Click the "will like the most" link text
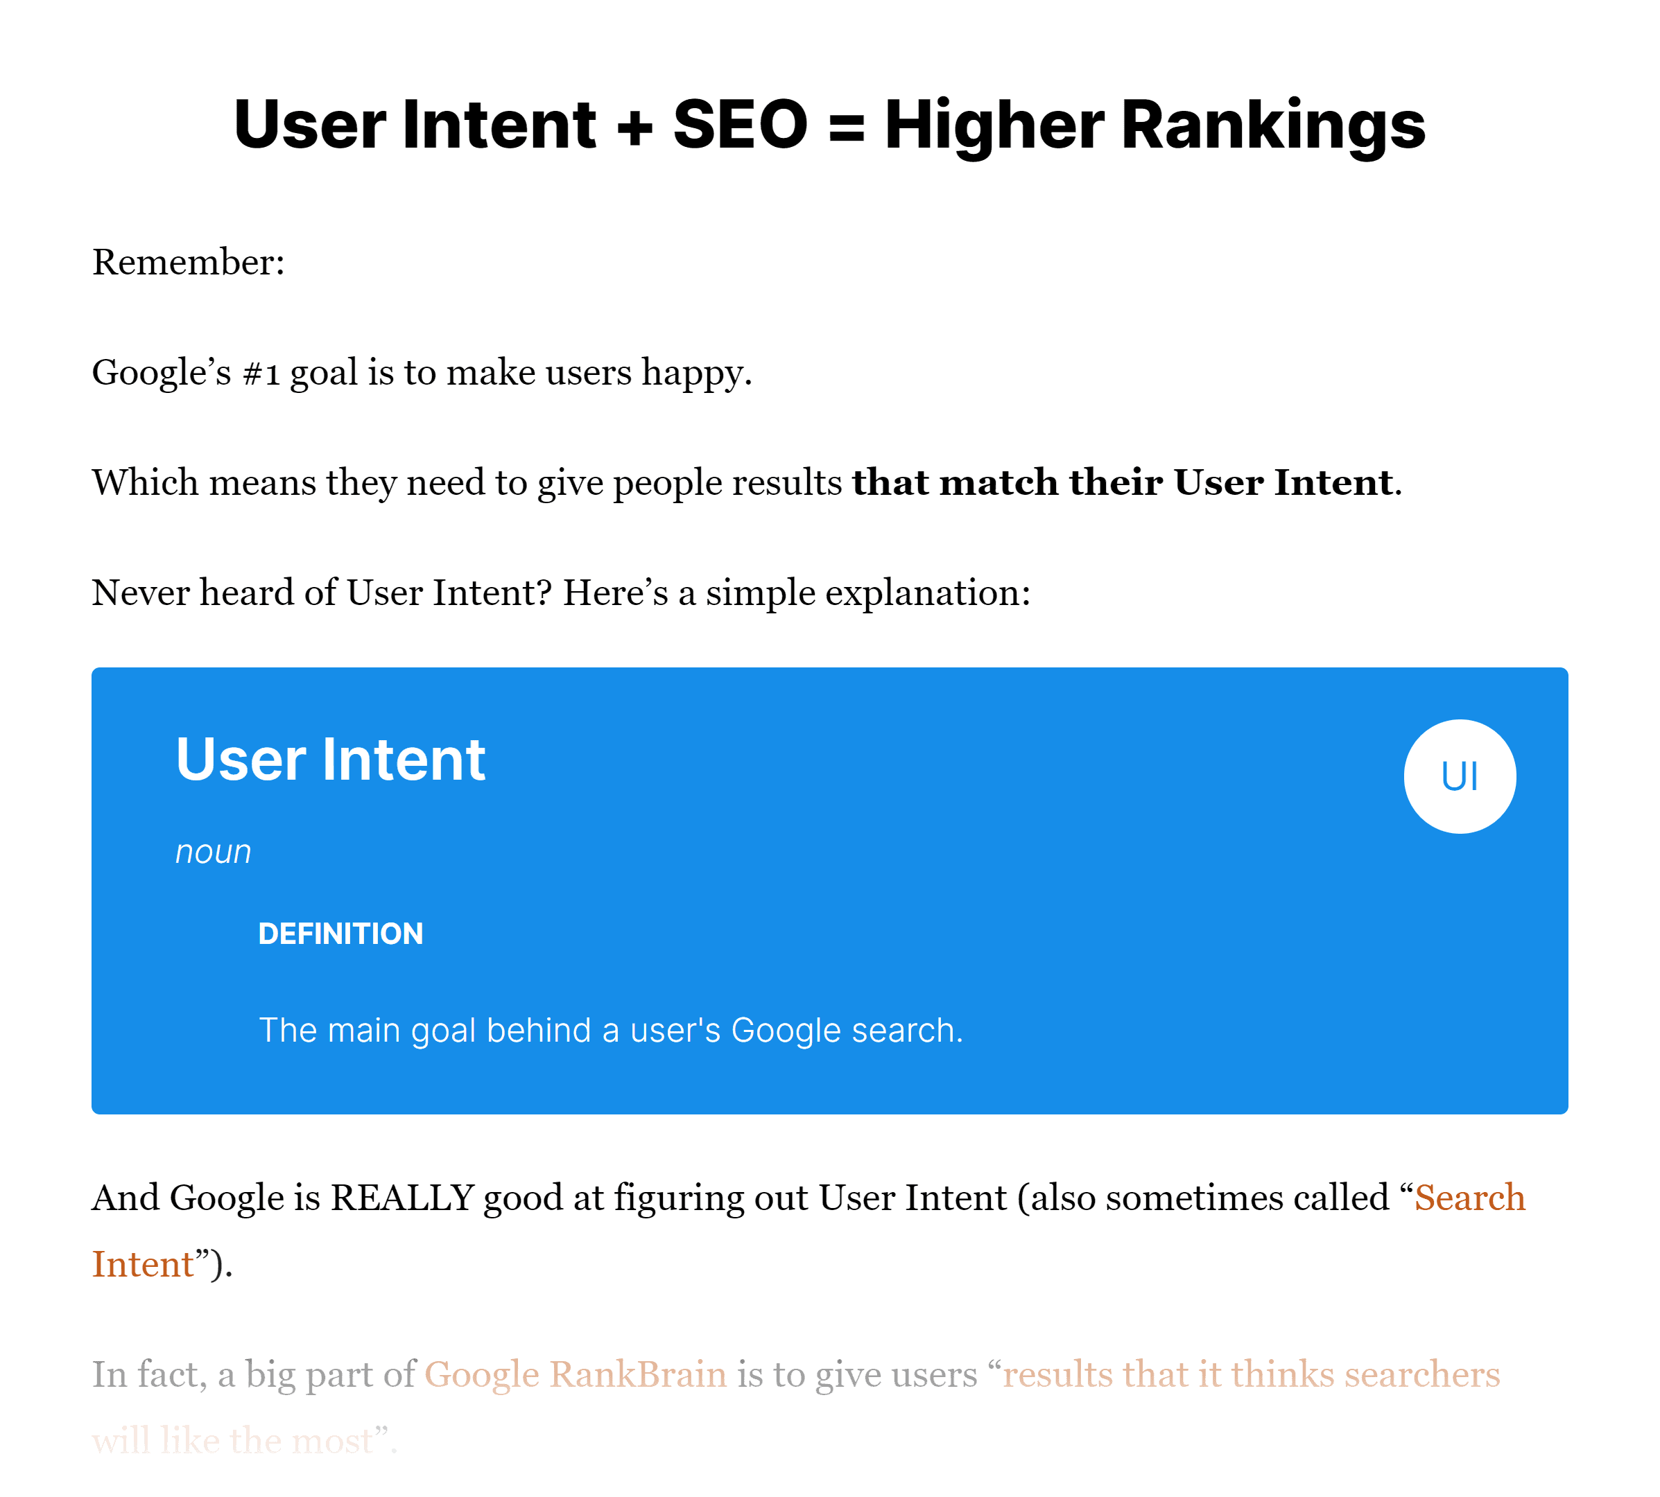The width and height of the screenshot is (1660, 1497). click(x=232, y=1441)
